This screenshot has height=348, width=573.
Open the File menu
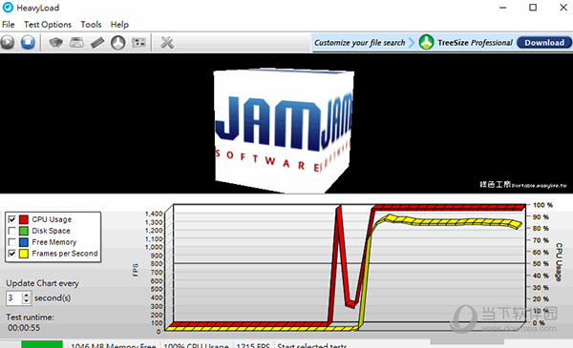[x=8, y=25]
